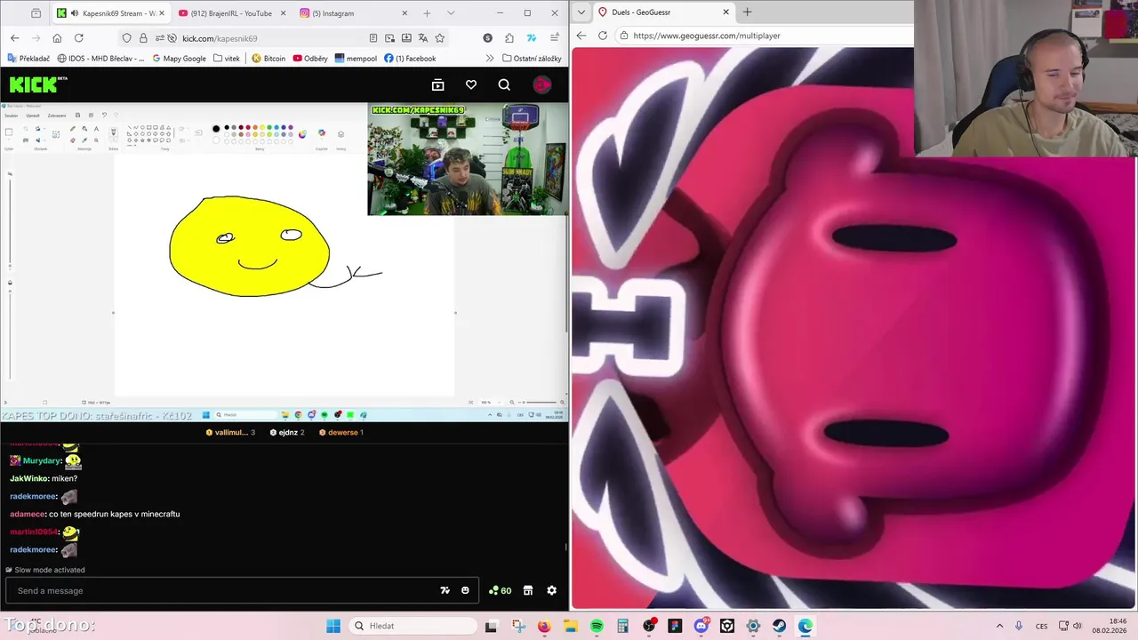Click the username JakWinko in chat
Viewport: 1138px width, 640px height.
tap(28, 478)
